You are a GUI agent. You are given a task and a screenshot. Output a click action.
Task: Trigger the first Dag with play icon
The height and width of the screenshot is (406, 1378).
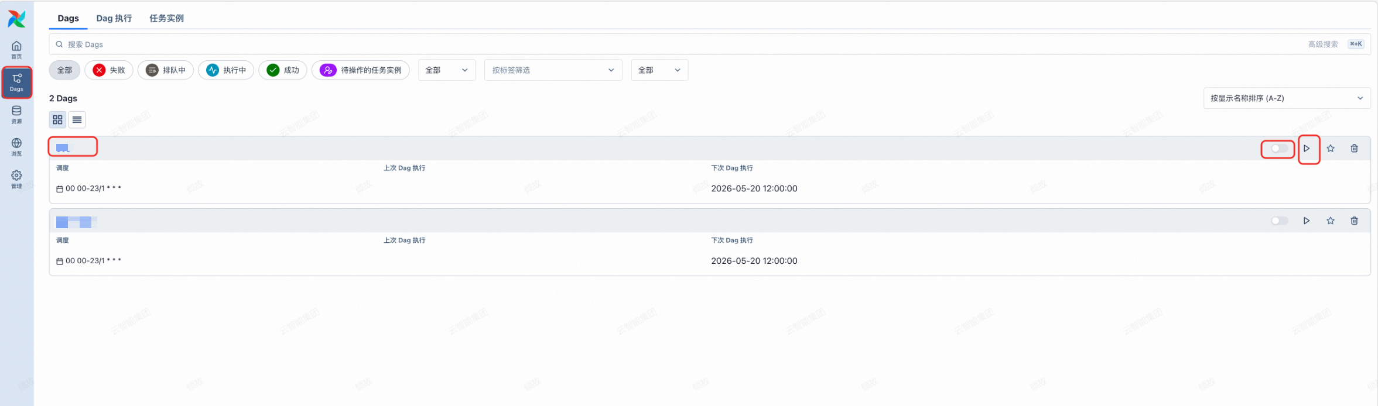(1307, 149)
